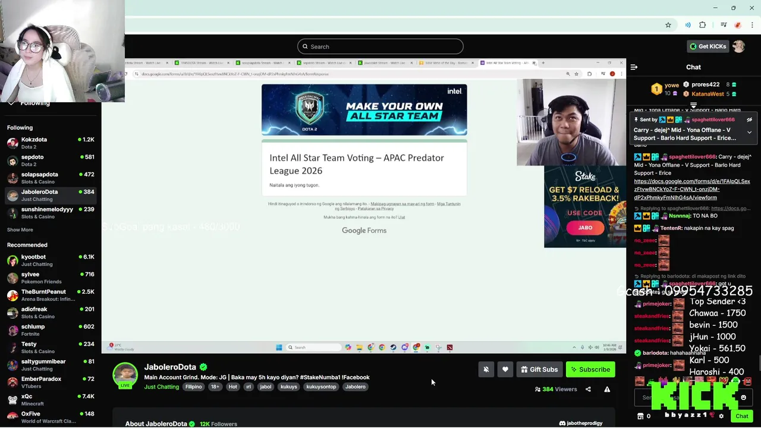Open the Google Forms link in chat

pos(692,189)
